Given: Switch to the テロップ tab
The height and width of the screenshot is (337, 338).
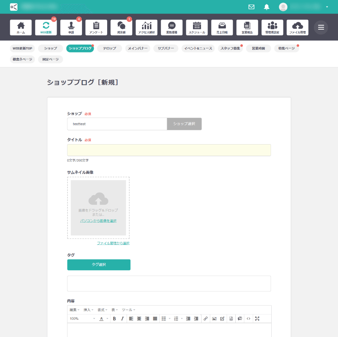Looking at the screenshot, I should pyautogui.click(x=109, y=48).
